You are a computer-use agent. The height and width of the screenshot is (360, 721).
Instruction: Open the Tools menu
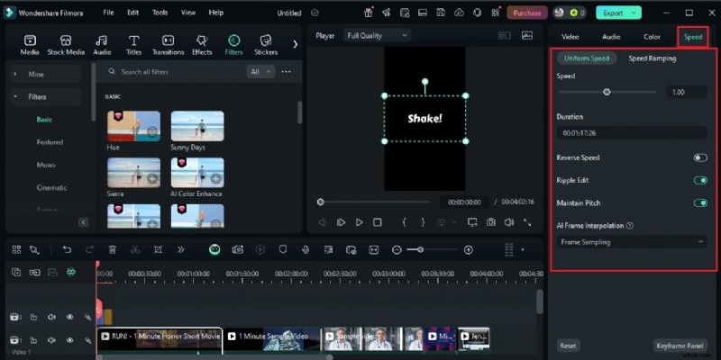[160, 13]
